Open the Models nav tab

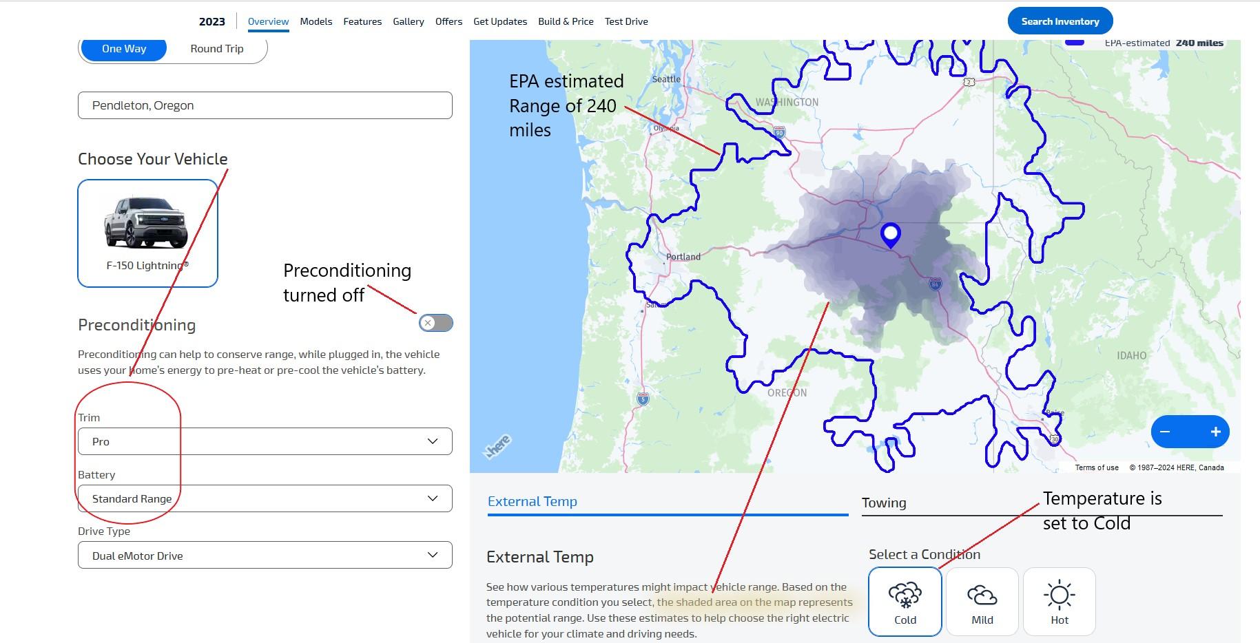[x=316, y=21]
